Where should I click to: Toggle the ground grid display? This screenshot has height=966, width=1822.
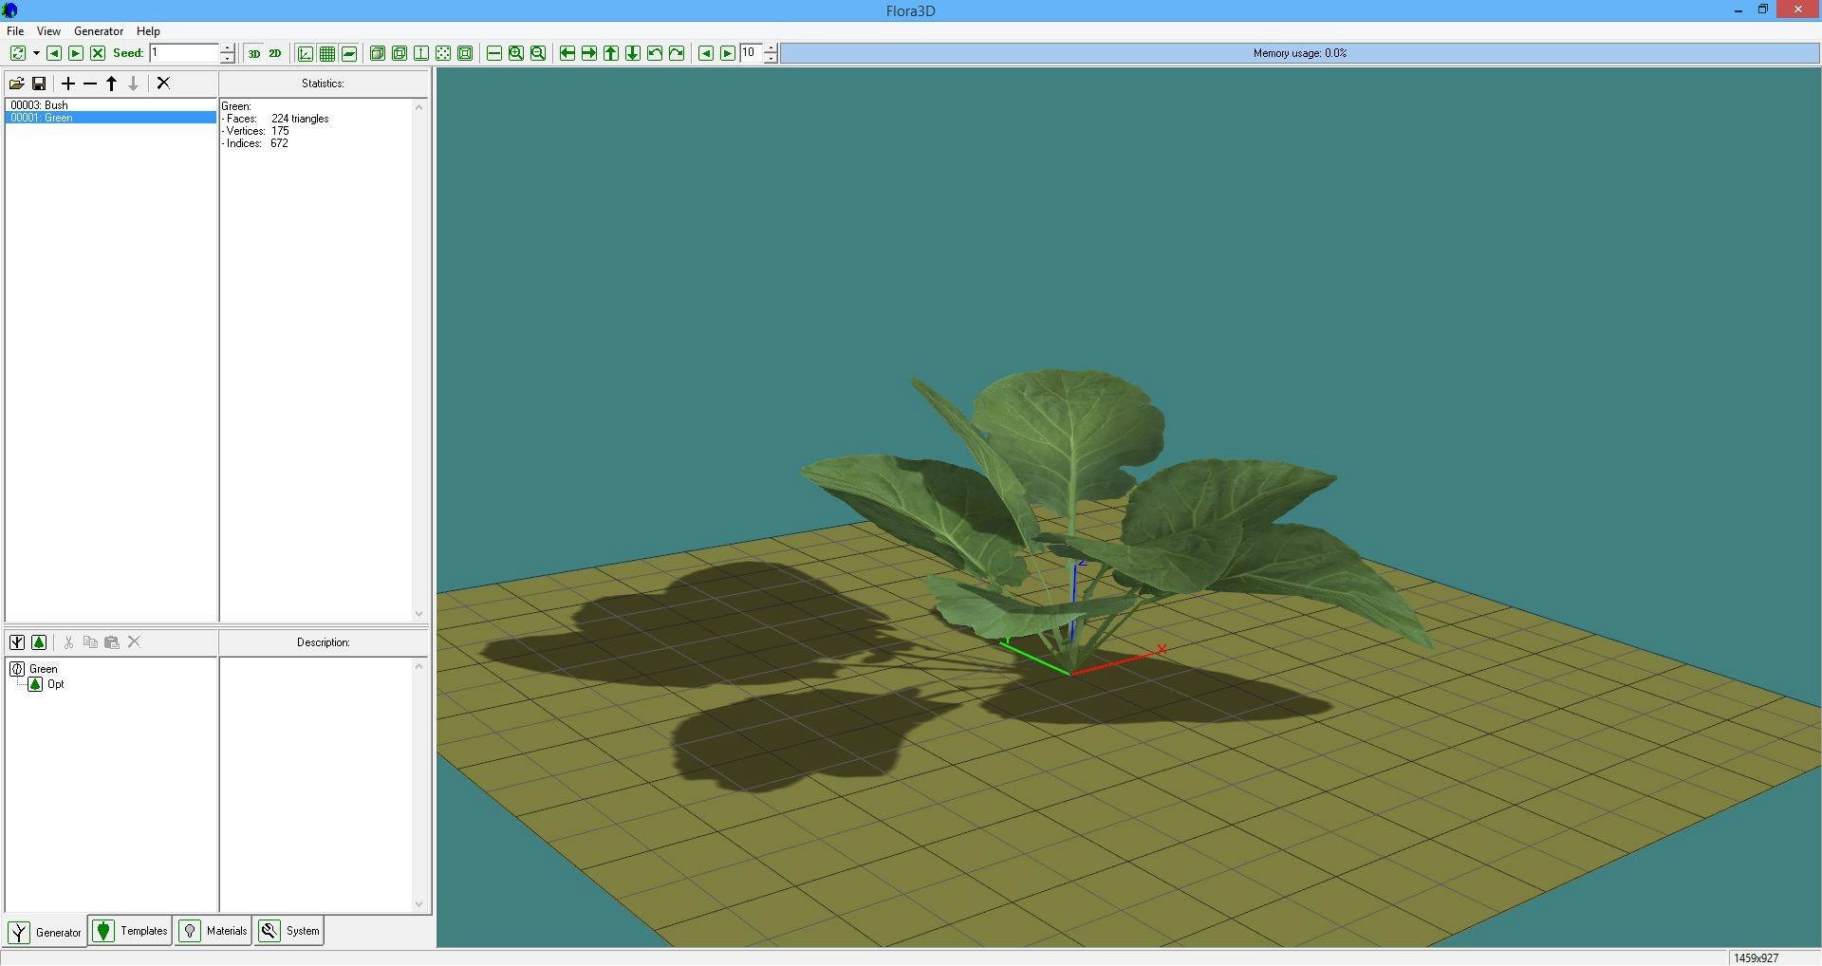327,53
